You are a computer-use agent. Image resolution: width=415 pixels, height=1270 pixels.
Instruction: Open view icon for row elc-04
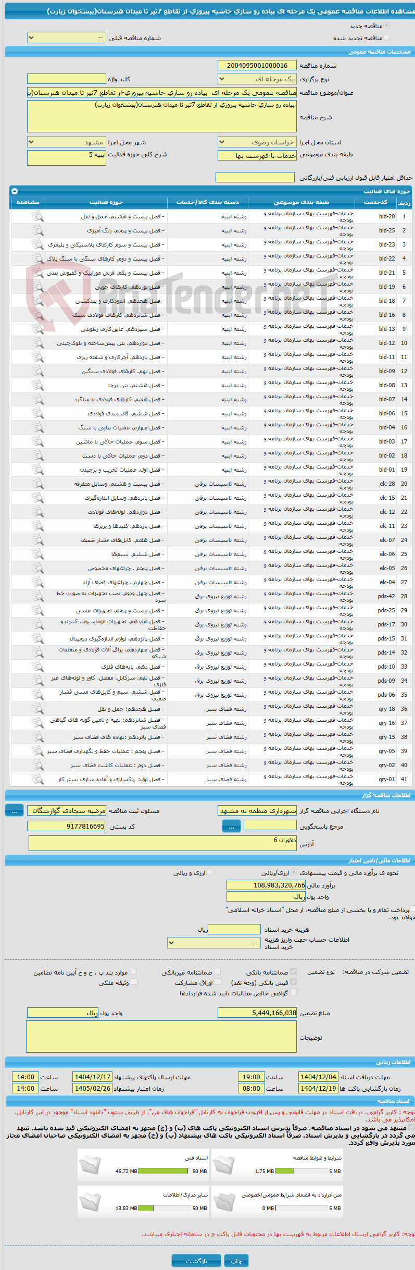pos(37,582)
